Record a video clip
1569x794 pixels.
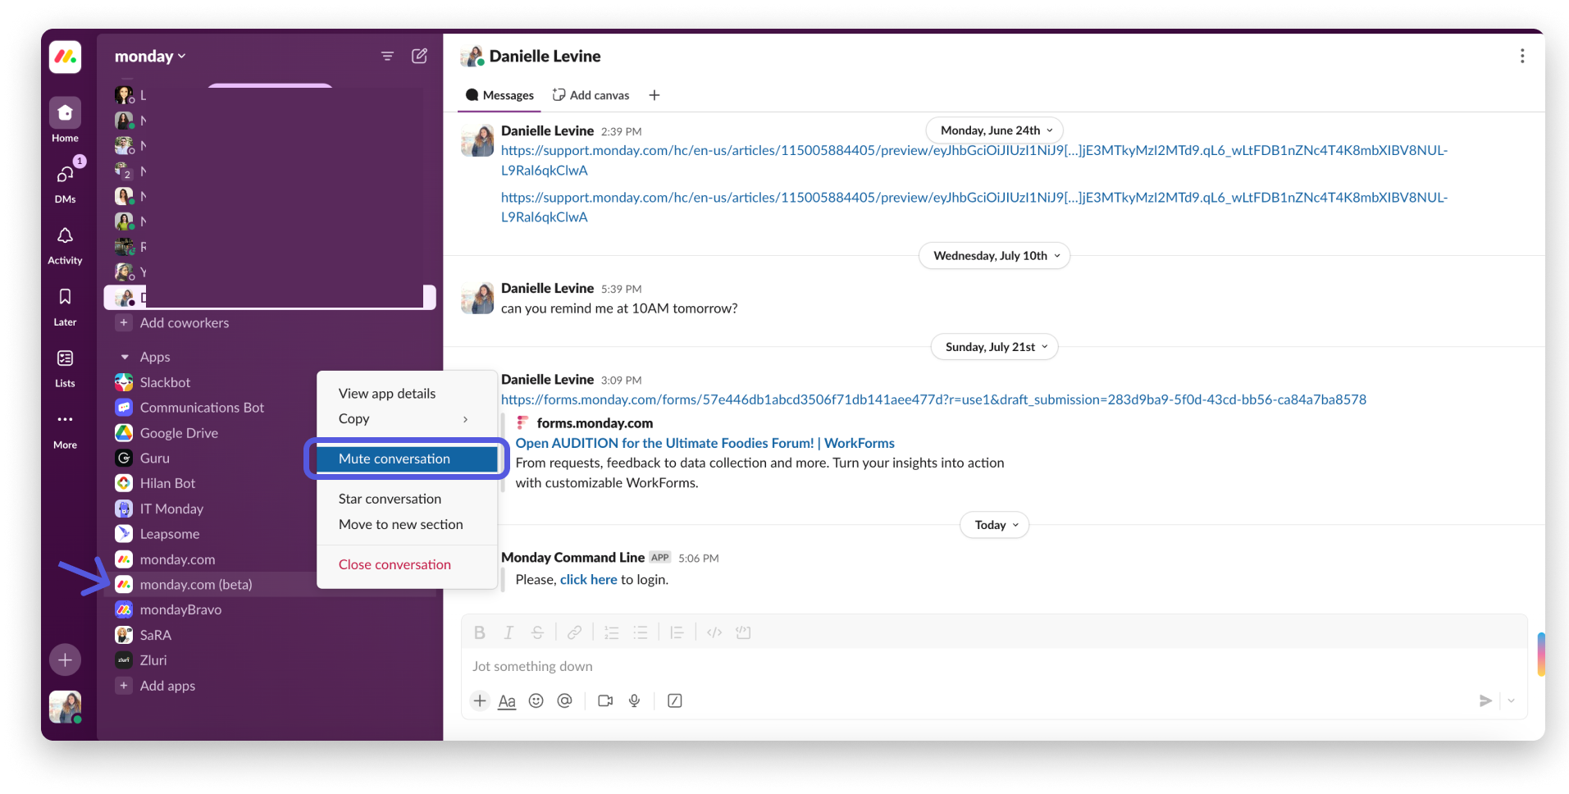tap(605, 700)
